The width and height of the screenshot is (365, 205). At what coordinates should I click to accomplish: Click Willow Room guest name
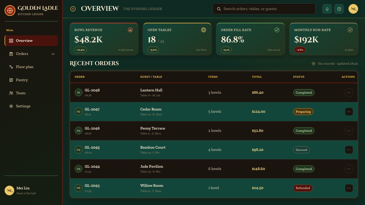click(152, 186)
